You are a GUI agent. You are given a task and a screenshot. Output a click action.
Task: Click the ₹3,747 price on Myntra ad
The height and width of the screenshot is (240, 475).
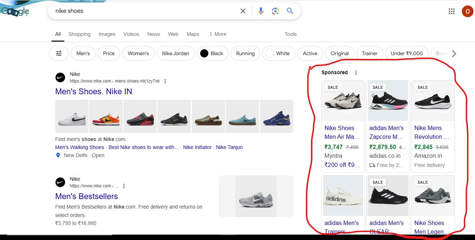(334, 147)
